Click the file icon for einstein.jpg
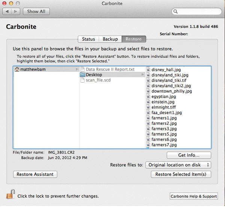 pos(148,102)
